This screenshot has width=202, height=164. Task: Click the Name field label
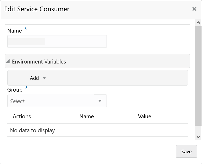[x=14, y=31]
